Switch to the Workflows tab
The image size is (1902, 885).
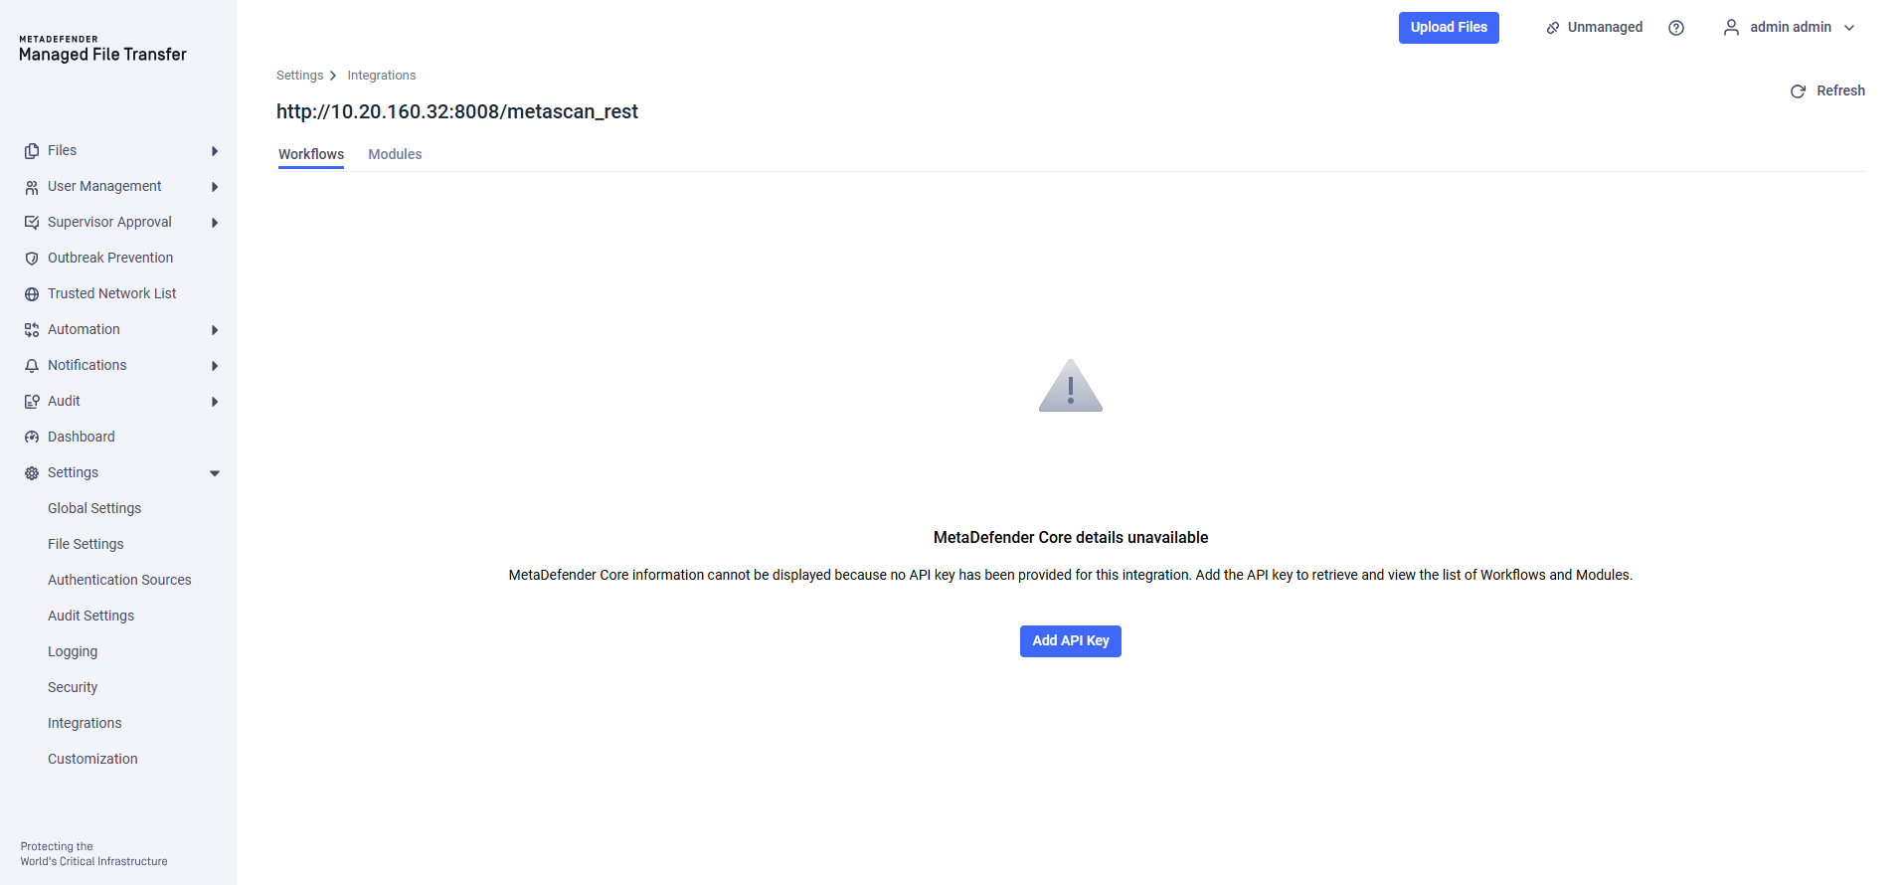[311, 154]
